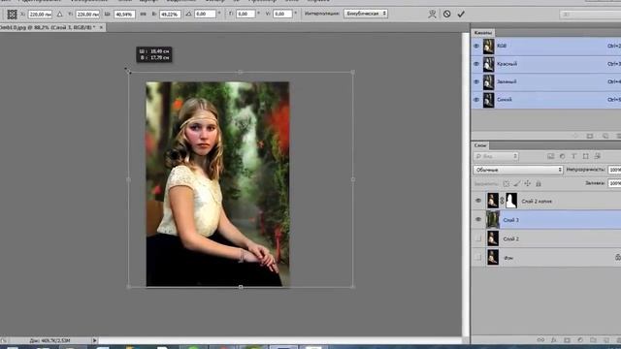Viewport: 621px width, 349px height.
Task: Open the interpolation method dropdown
Action: pyautogui.click(x=366, y=14)
